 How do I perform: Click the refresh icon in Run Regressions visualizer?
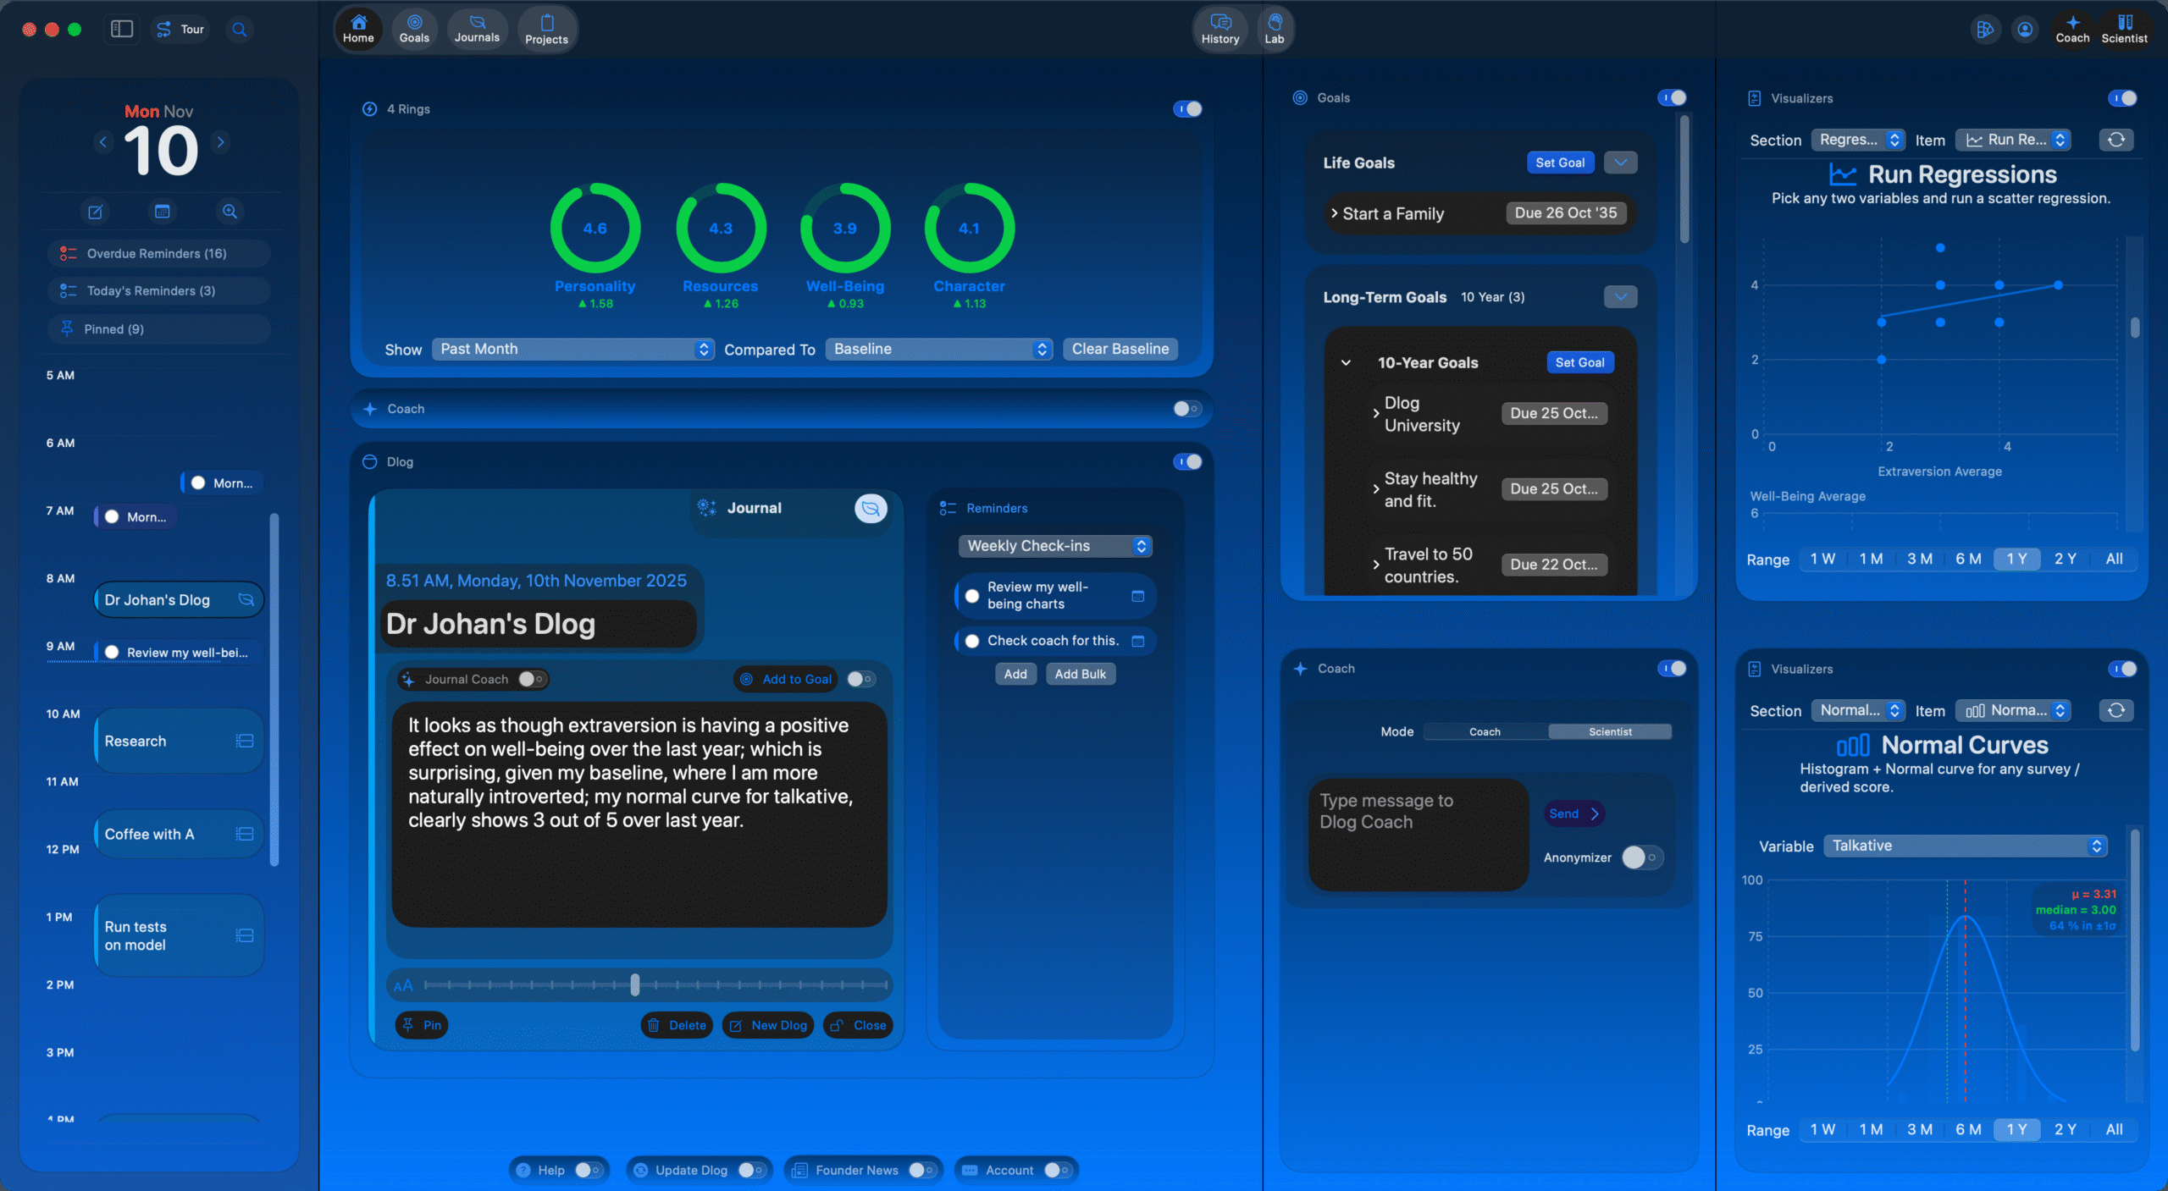click(x=2115, y=140)
